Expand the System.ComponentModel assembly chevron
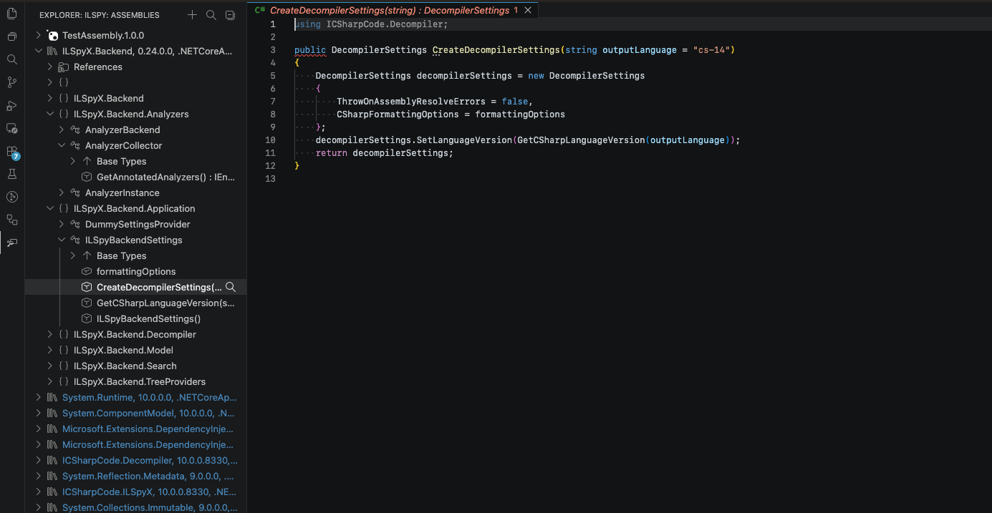 click(39, 413)
